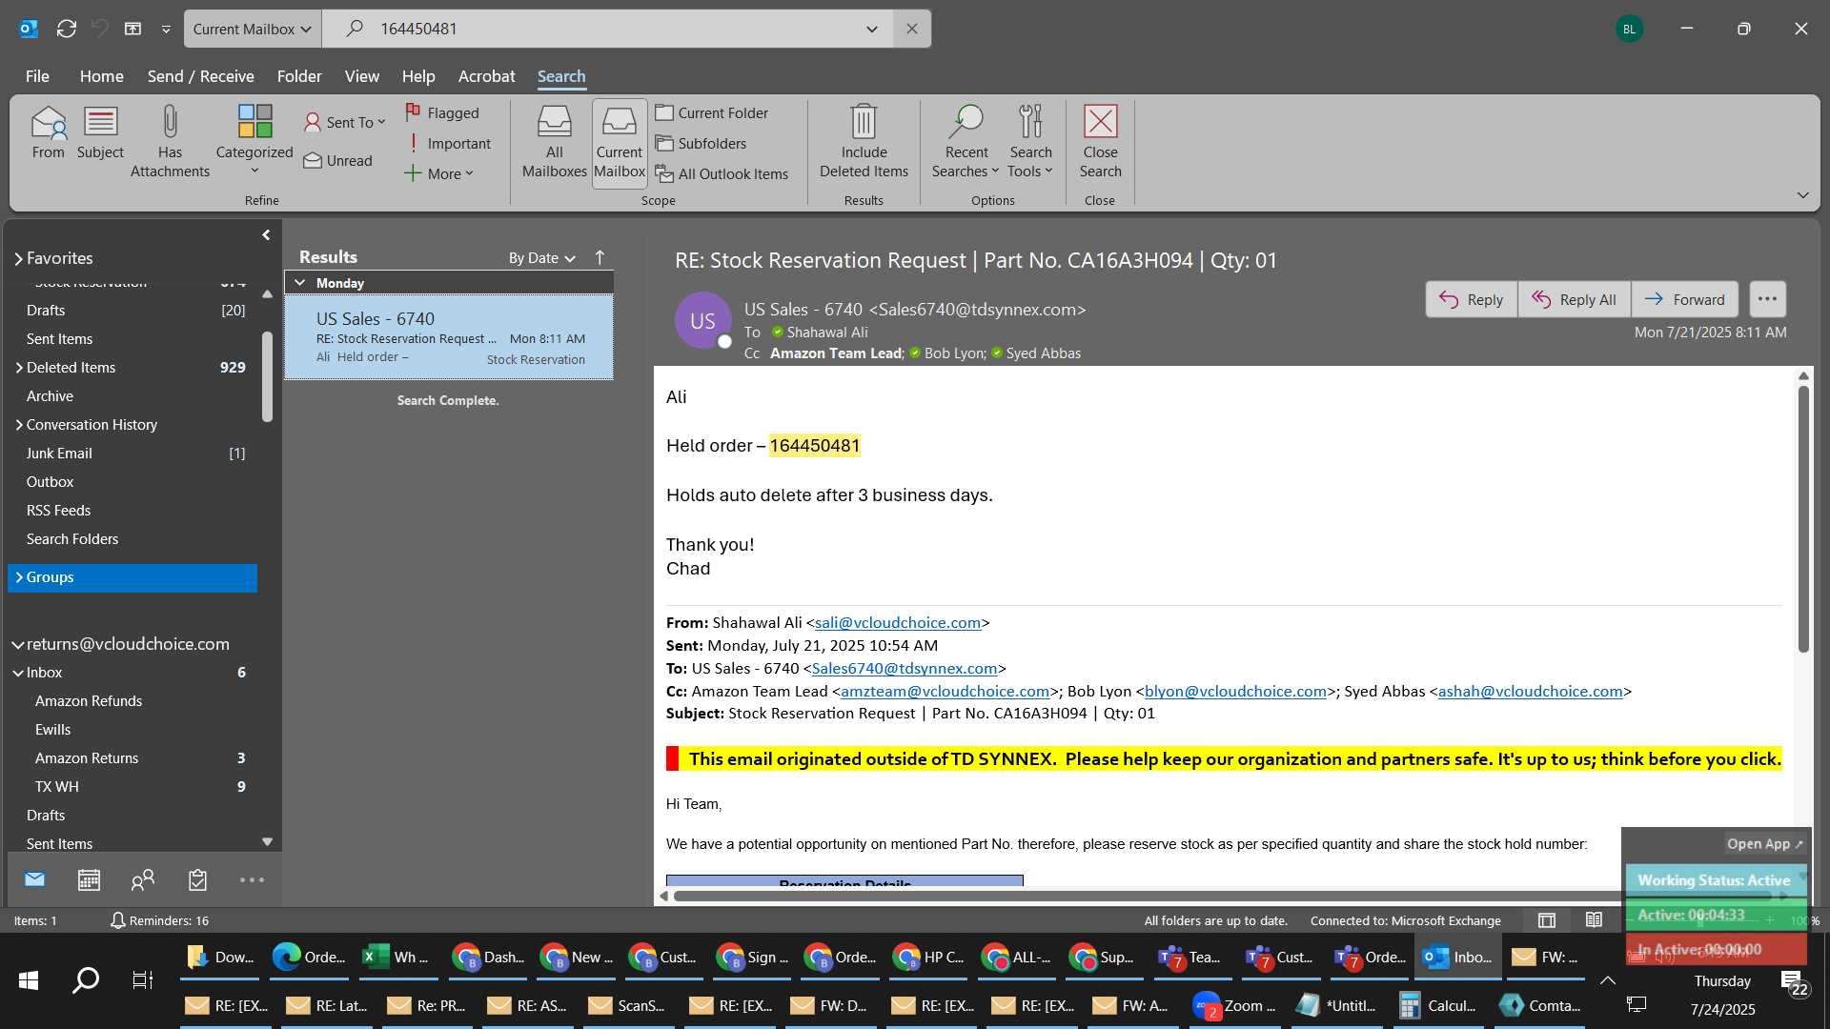Image resolution: width=1830 pixels, height=1029 pixels.
Task: Open navigation more options ellipsis
Action: (252, 879)
